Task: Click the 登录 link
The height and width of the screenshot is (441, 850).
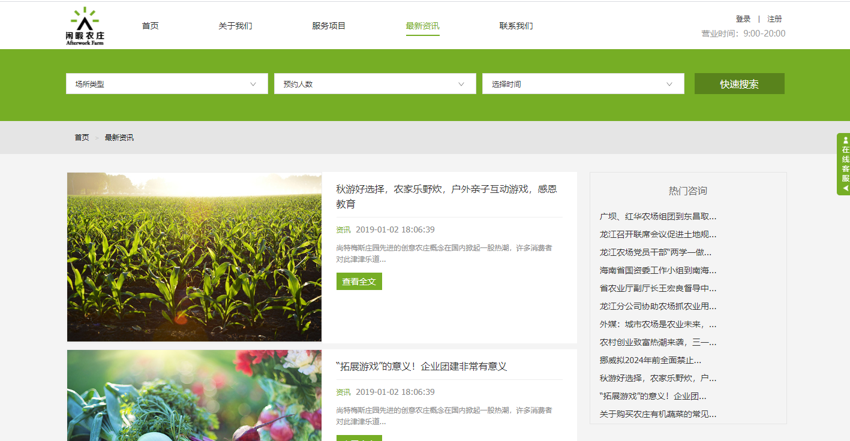Action: click(x=743, y=19)
